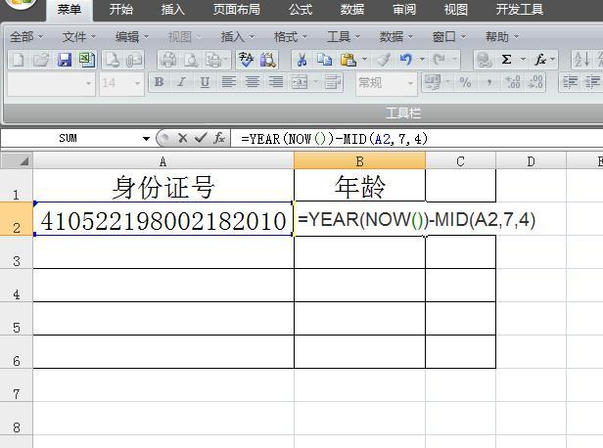Open the font name combo box
The height and width of the screenshot is (448, 603).
pyautogui.click(x=51, y=83)
